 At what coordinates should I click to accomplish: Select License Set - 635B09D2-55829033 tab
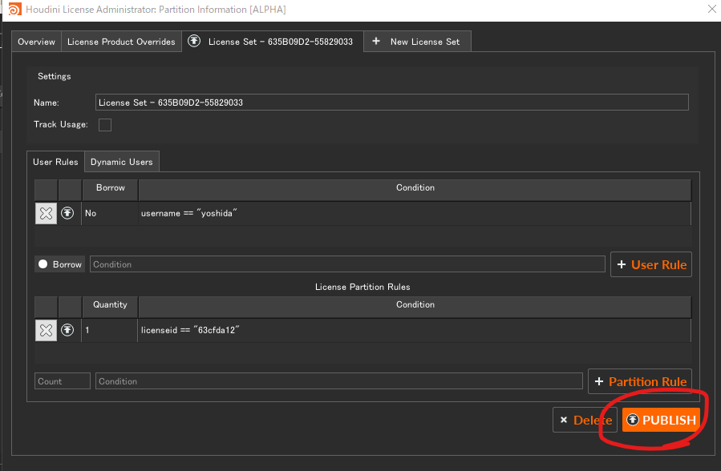[x=273, y=42]
